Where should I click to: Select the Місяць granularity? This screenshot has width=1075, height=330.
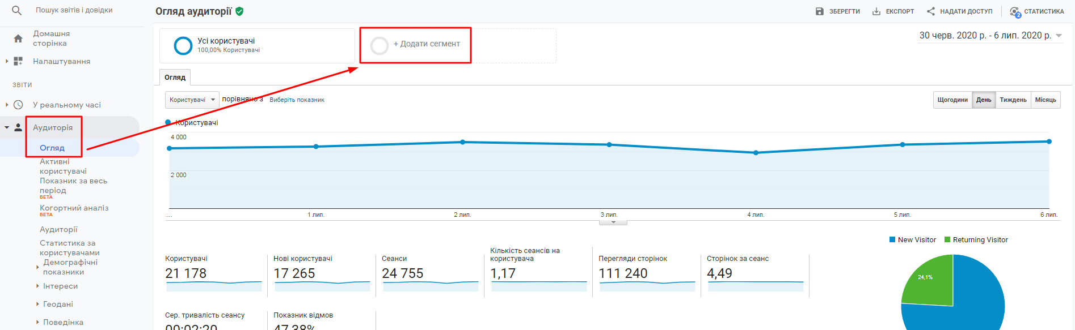pos(1046,100)
